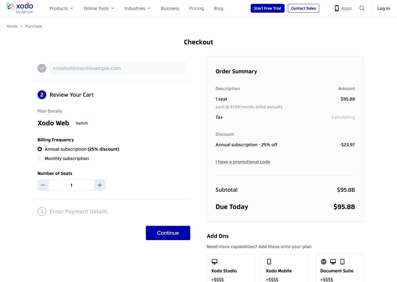
Task: Click Purchase in the breadcrumb
Action: (34, 26)
